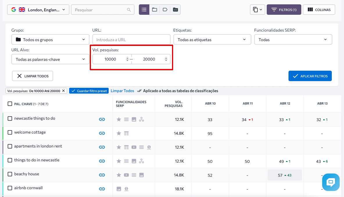344x197 pixels.
Task: Click the highlighted 57 ▲43 cell for beachy house
Action: click(284, 175)
